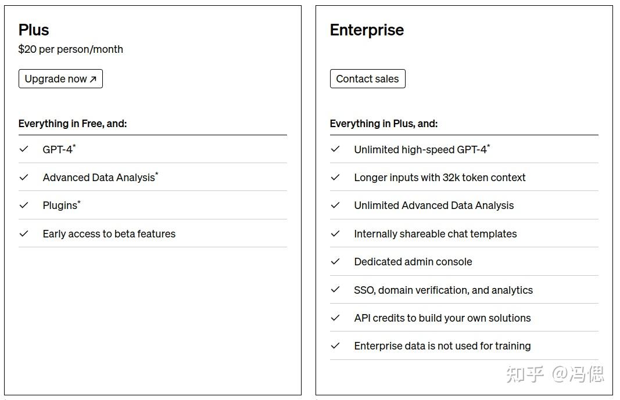Click the arrow icon in Upgrade now
Image resolution: width=620 pixels, height=400 pixels.
93,80
